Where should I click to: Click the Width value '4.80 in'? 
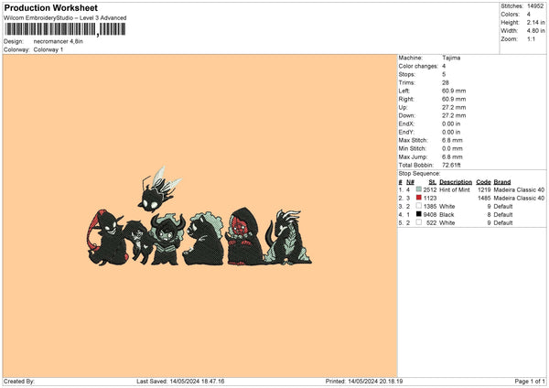tap(535, 31)
